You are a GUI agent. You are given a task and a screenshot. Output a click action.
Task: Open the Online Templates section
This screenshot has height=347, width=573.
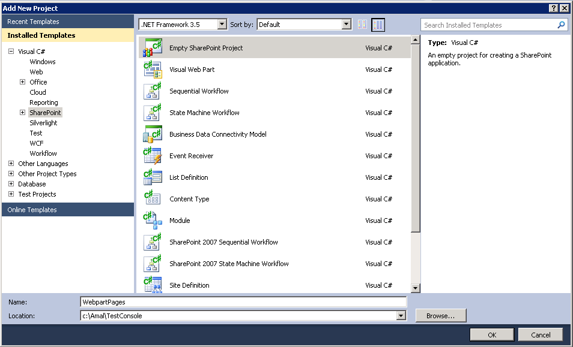pos(68,210)
